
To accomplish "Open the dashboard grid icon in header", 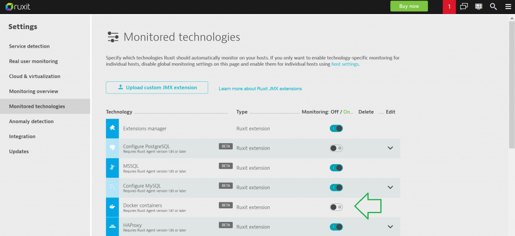I will tap(479, 7).
